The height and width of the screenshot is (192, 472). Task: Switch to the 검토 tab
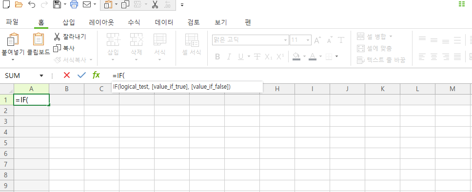click(193, 22)
